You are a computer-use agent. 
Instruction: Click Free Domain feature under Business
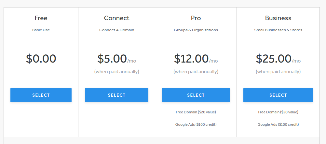click(x=278, y=112)
